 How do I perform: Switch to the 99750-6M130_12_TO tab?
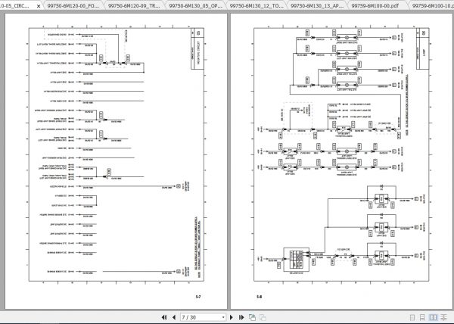257,6
